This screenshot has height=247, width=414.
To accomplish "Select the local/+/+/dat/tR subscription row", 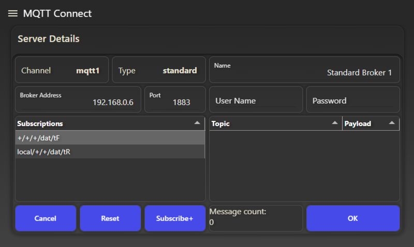I will pos(110,152).
